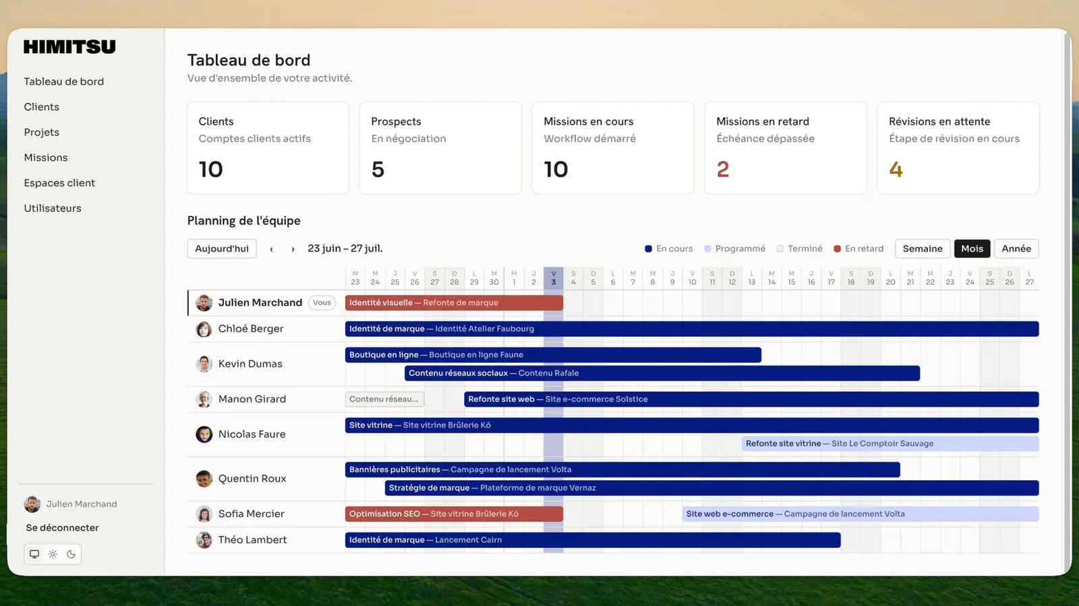Go to next period with right chevron
Viewport: 1079px width, 606px height.
293,249
